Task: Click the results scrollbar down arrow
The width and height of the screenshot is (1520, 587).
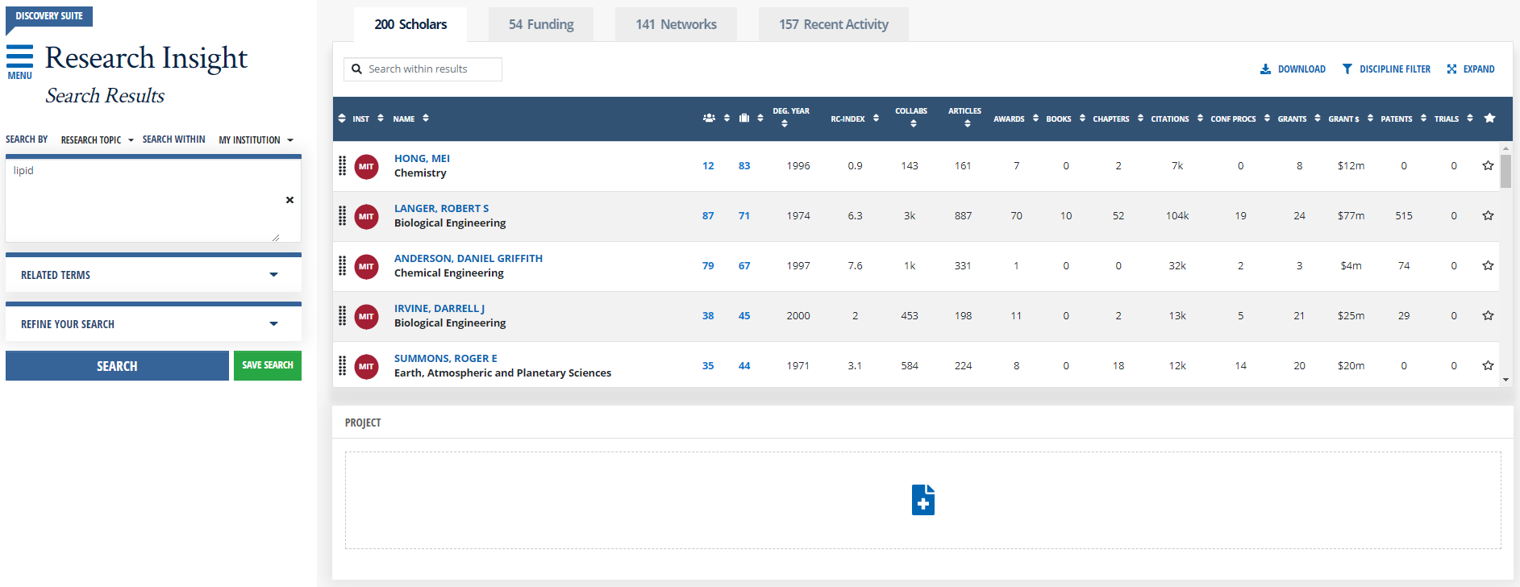Action: 1505,380
